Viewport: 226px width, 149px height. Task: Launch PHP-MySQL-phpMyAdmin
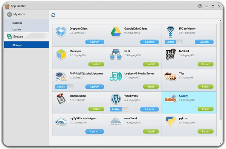click(95, 87)
